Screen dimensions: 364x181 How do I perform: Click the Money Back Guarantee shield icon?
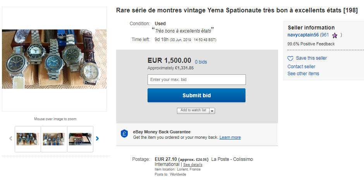click(124, 134)
